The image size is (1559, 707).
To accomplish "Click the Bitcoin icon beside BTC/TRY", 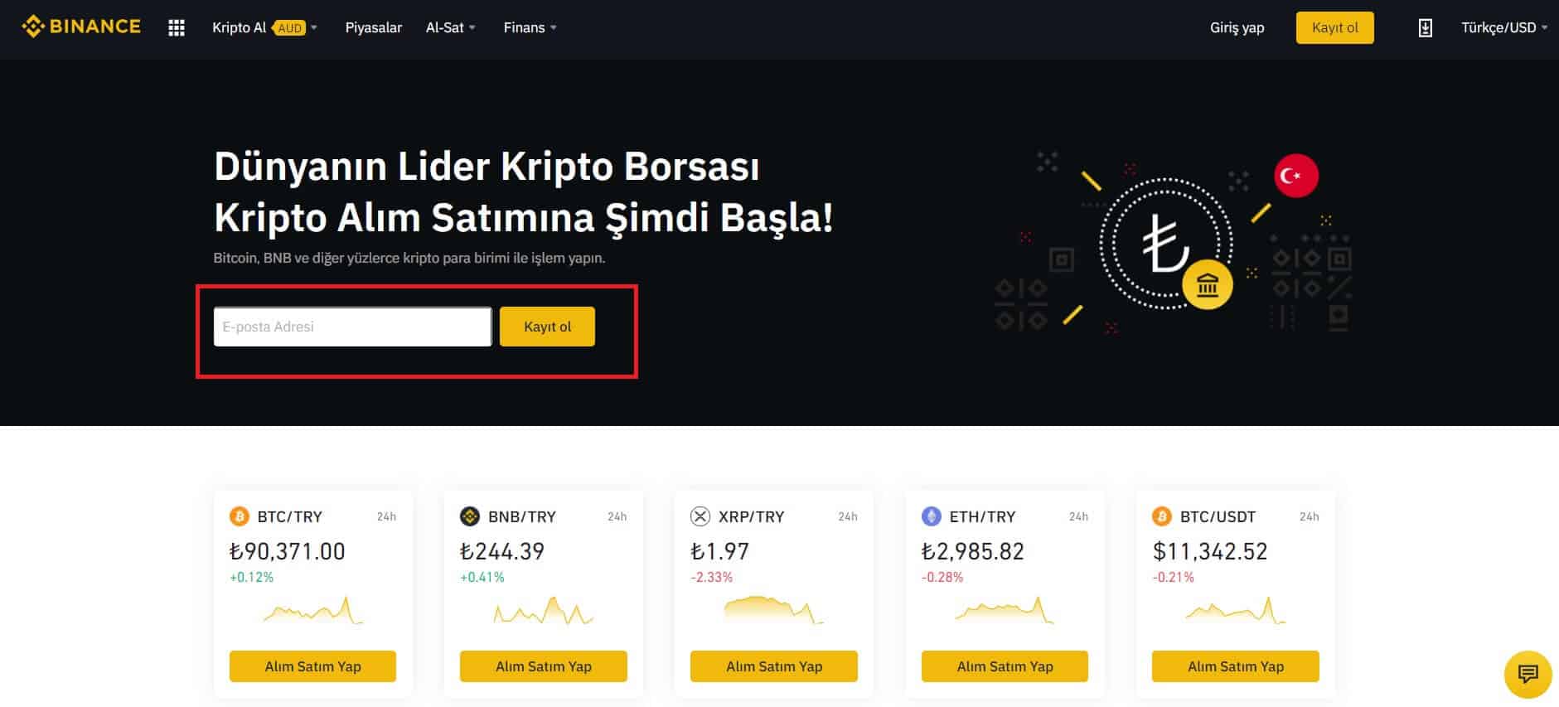I will [x=239, y=516].
